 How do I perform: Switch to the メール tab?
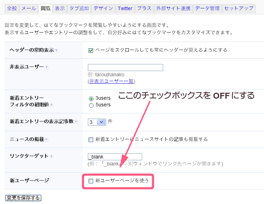pyautogui.click(x=29, y=9)
